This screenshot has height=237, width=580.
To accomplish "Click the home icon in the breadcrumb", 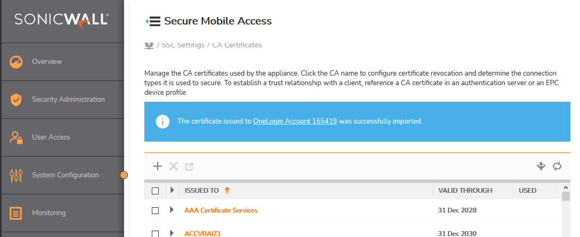I will point(149,45).
